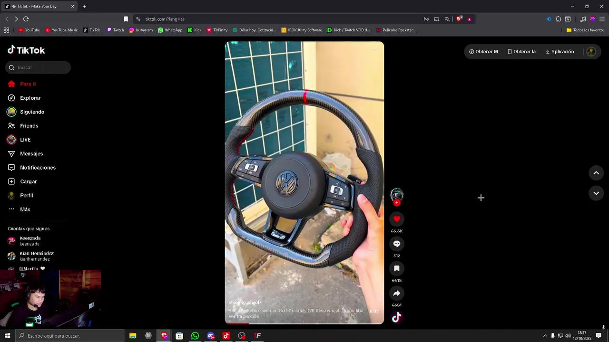This screenshot has height=342, width=609.
Task: Open 'Todos los favoritos' folder
Action: coord(585,30)
